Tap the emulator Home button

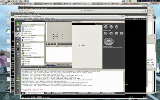[x=106, y=33]
